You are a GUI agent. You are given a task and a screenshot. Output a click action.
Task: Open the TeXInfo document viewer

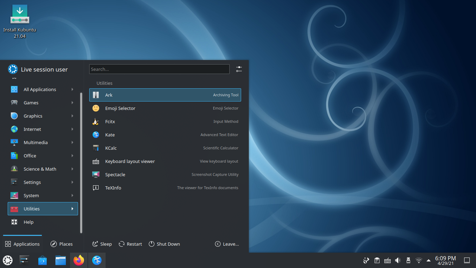click(x=165, y=188)
